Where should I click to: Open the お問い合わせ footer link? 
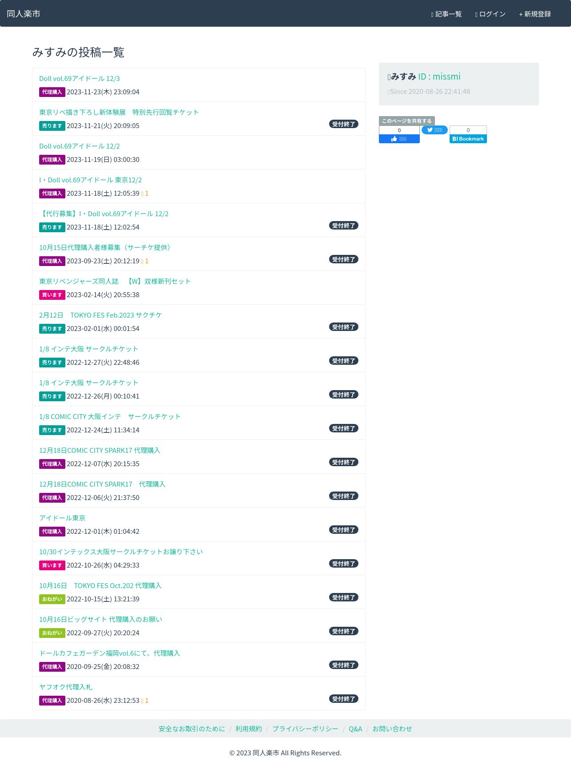tap(392, 729)
